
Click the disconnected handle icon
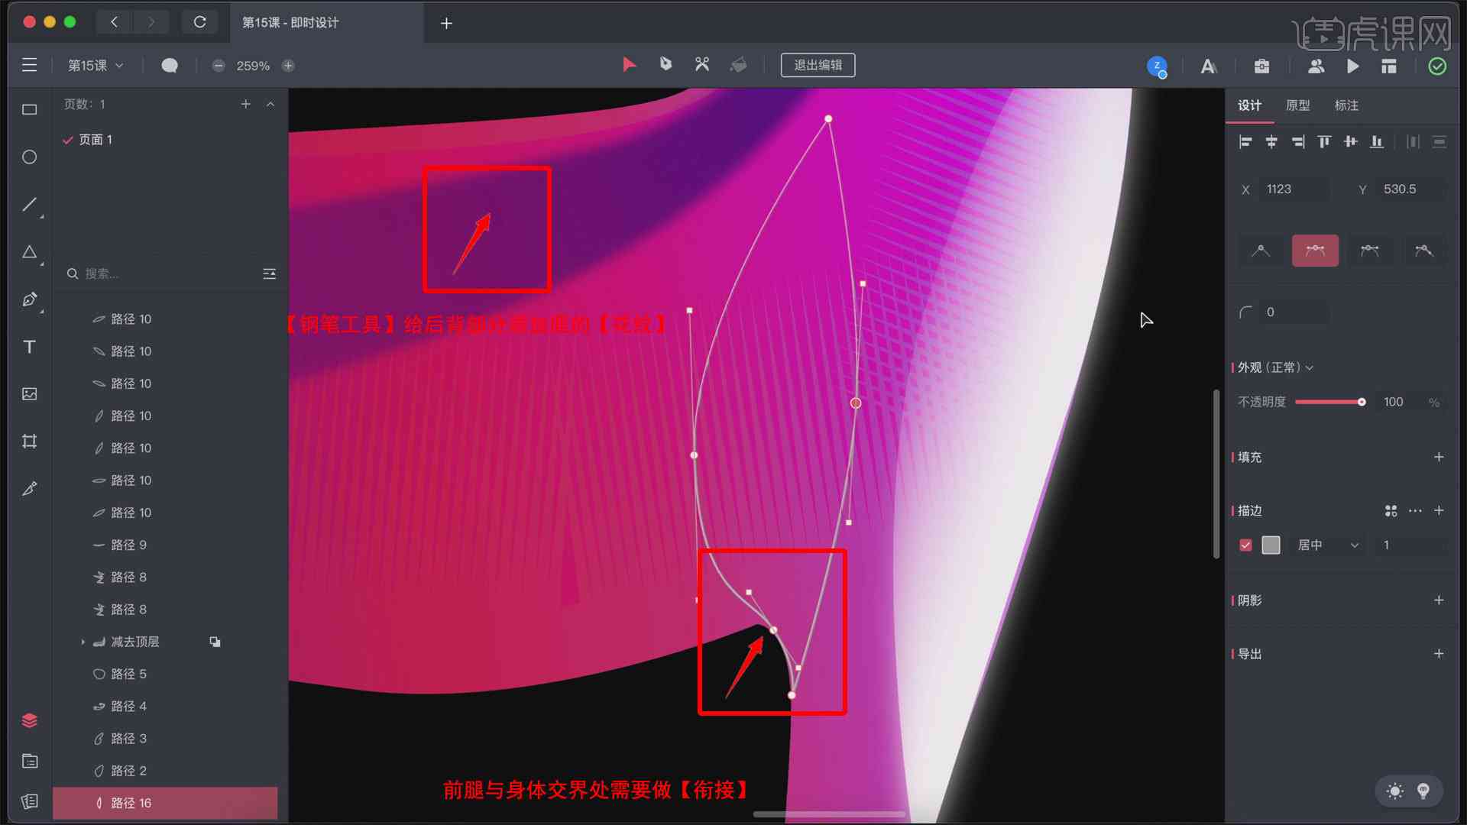coord(1423,251)
